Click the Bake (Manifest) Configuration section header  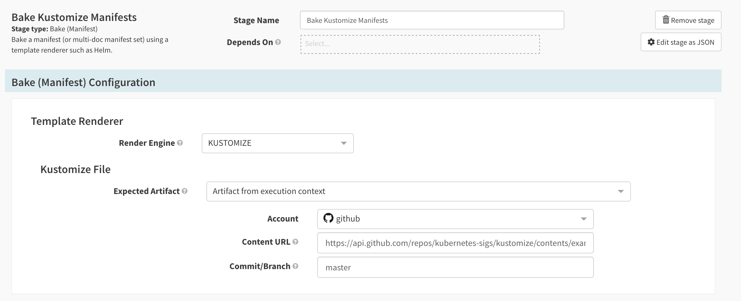83,82
